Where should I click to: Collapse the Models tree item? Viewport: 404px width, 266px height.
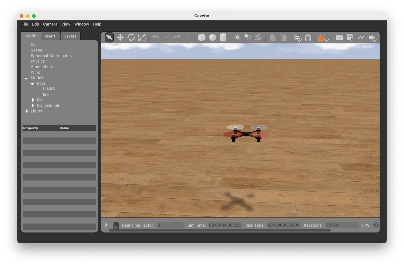click(26, 78)
